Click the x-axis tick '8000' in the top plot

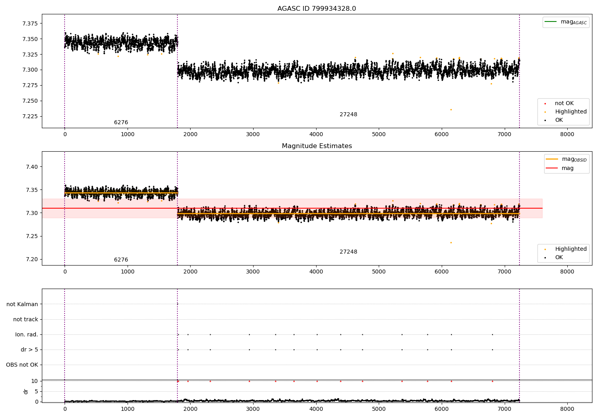(567, 135)
